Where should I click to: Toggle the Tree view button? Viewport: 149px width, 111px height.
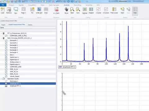(135, 10)
